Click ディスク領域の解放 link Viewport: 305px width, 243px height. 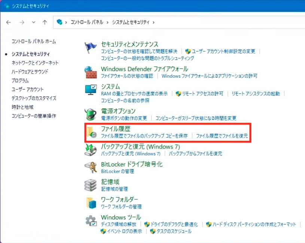click(x=119, y=224)
